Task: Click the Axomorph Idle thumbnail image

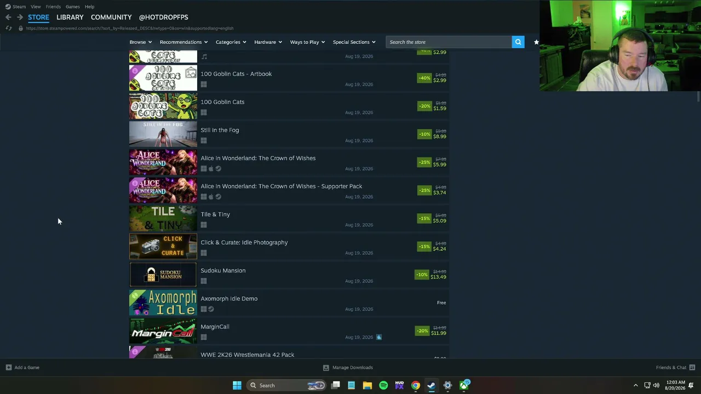Action: [x=163, y=303]
